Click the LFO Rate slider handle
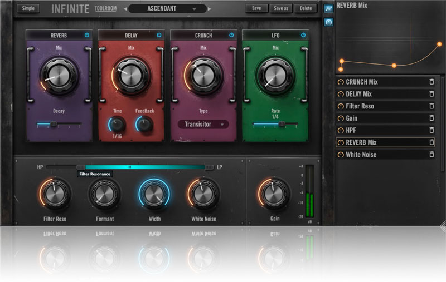 pos(282,124)
